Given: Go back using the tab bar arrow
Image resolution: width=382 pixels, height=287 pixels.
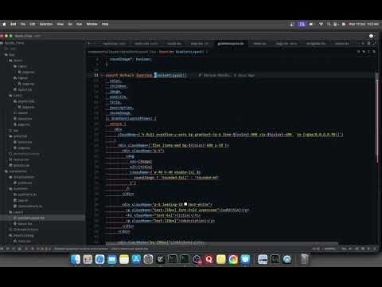Looking at the screenshot, I should (x=89, y=43).
